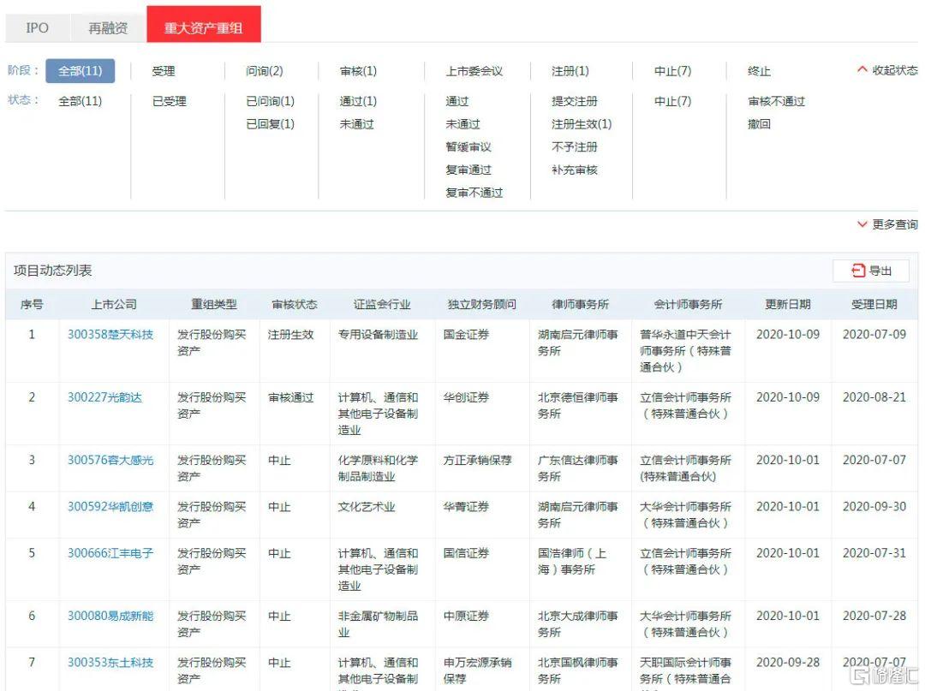This screenshot has width=925, height=691.
Task: Switch to the IPO tab
Action: click(x=37, y=27)
